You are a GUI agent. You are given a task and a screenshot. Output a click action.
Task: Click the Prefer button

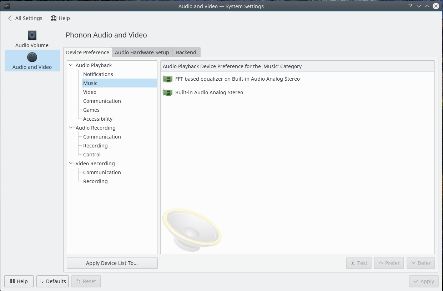coord(389,263)
